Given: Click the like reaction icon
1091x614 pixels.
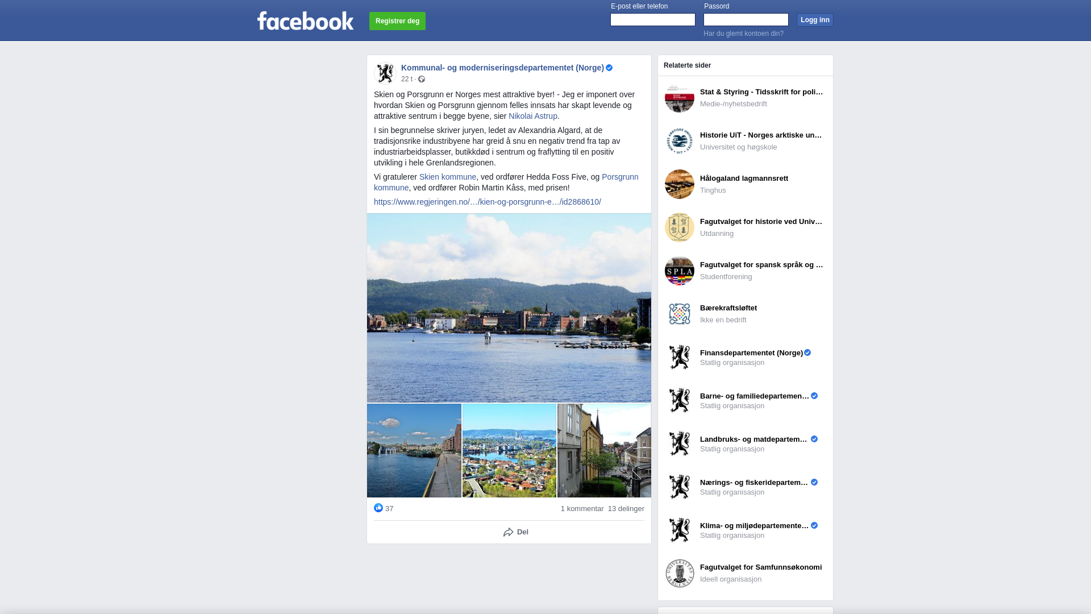Looking at the screenshot, I should point(378,508).
